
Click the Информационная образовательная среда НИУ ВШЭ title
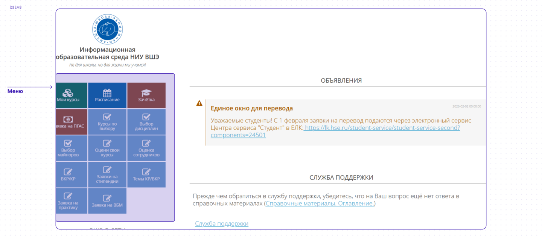tap(108, 53)
